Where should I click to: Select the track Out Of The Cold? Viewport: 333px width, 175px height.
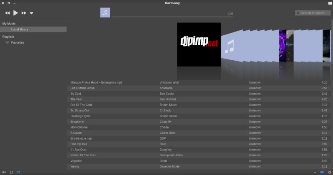pos(81,105)
